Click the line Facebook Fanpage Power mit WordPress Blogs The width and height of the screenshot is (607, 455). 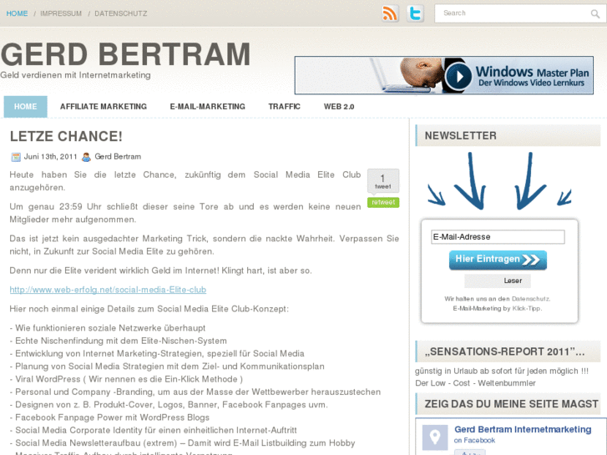[109, 417]
